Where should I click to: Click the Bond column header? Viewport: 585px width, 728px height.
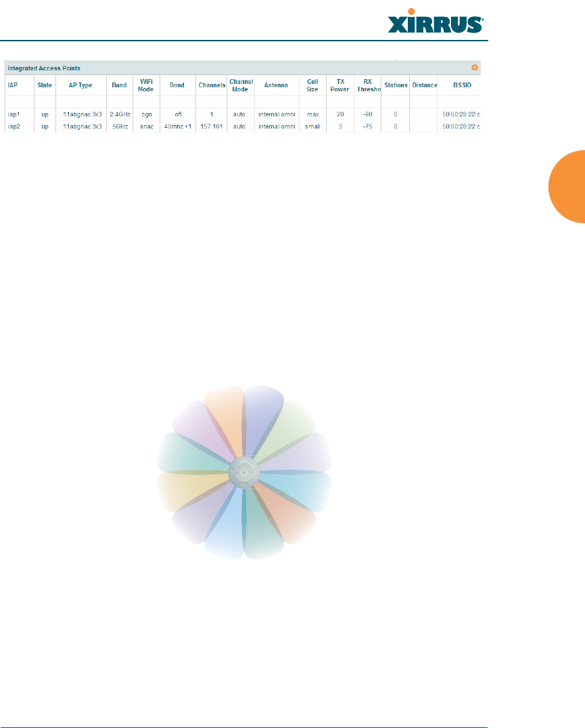(x=177, y=85)
